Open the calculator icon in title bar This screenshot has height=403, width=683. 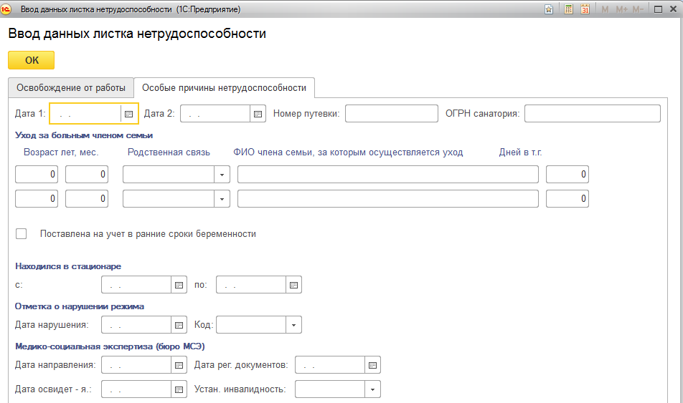[x=568, y=9]
